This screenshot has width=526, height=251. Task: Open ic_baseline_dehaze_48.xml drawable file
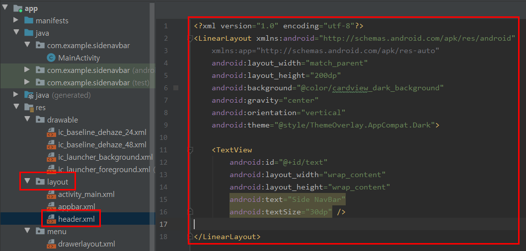(x=102, y=145)
